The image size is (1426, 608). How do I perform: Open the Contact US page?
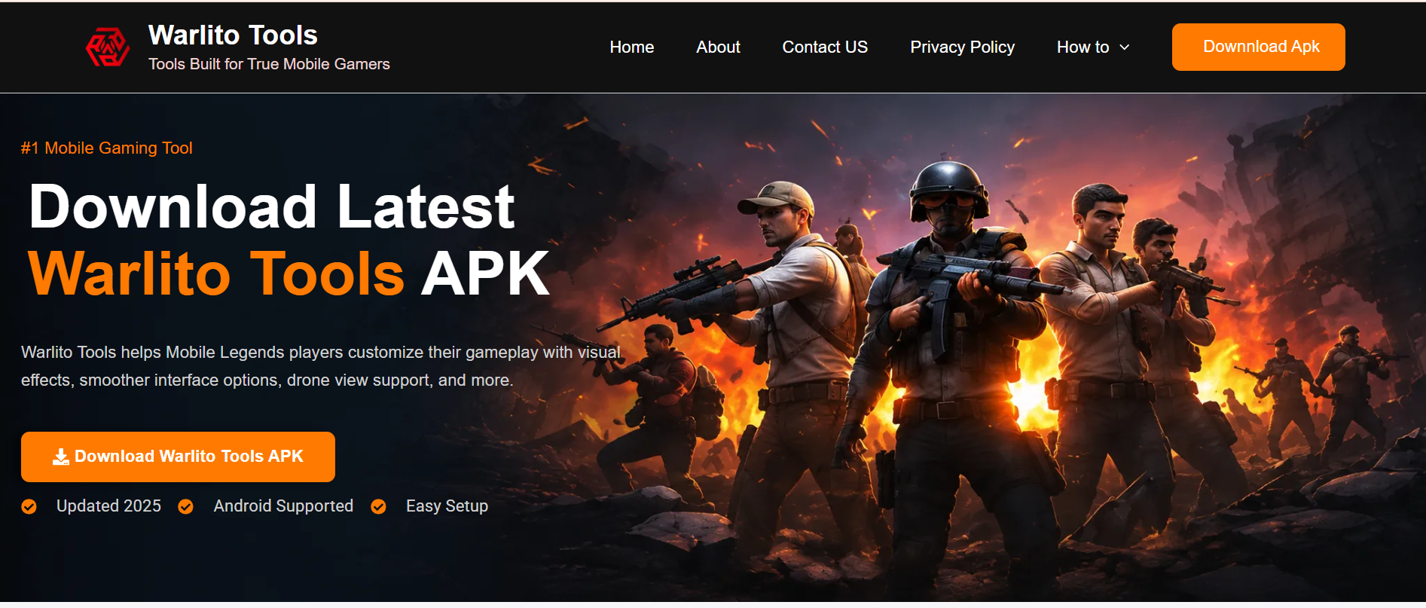[x=825, y=47]
